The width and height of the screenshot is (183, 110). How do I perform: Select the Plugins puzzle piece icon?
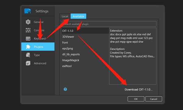click(28, 47)
